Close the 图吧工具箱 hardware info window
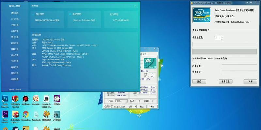This screenshot has width=261, height=130. click(x=136, y=6)
